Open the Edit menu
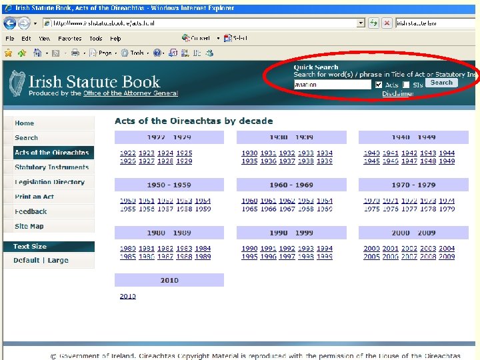The image size is (480, 360). (26, 39)
